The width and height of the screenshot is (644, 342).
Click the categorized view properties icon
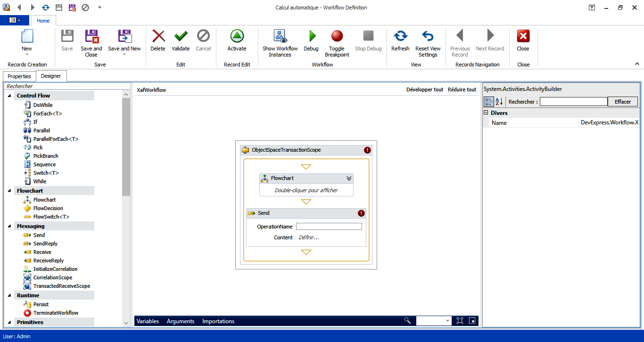pyautogui.click(x=489, y=101)
